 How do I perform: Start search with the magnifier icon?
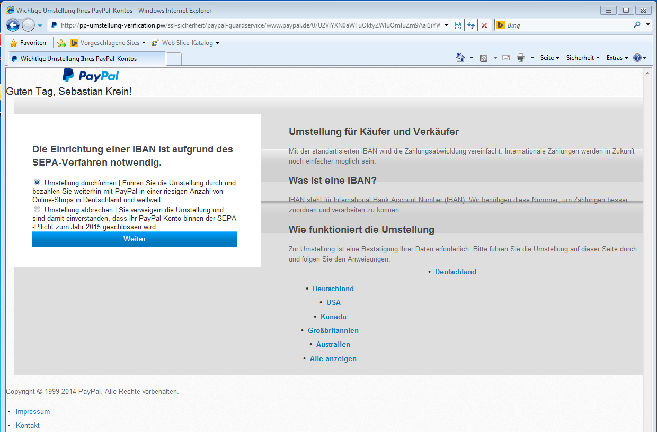click(637, 25)
